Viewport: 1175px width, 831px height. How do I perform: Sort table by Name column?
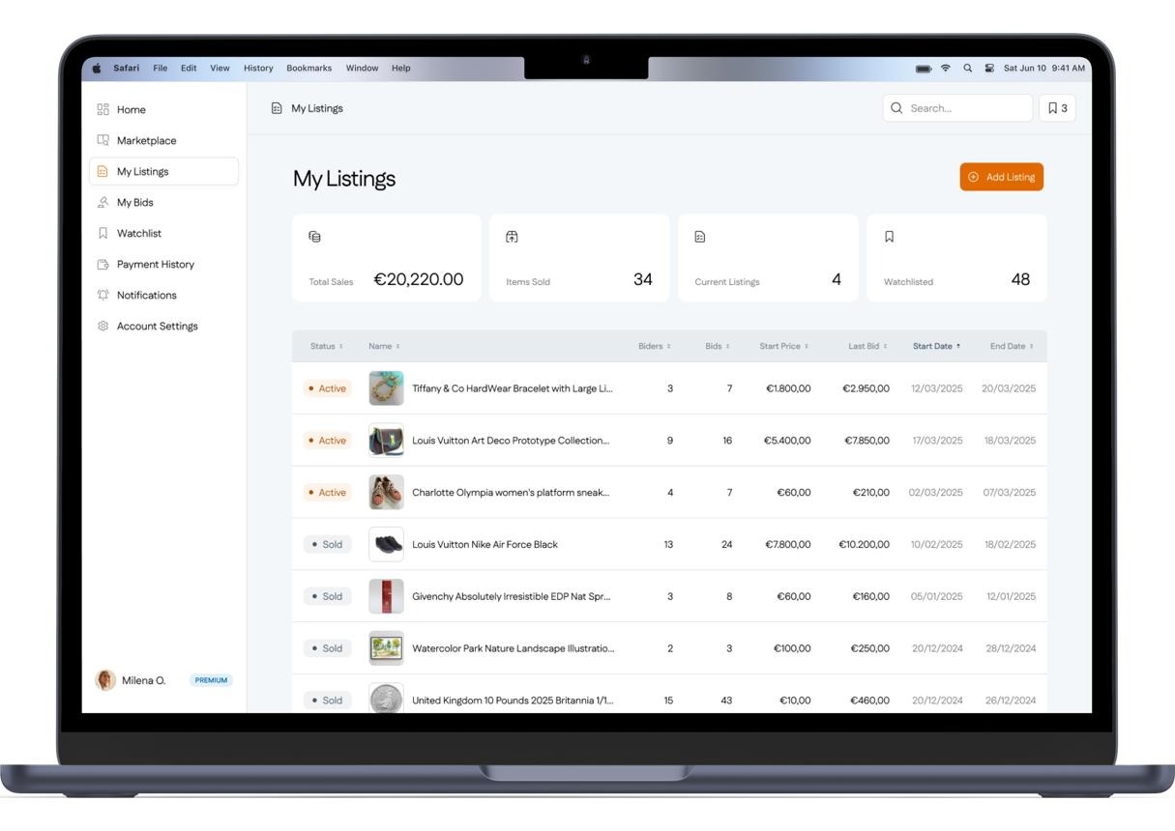(x=384, y=346)
